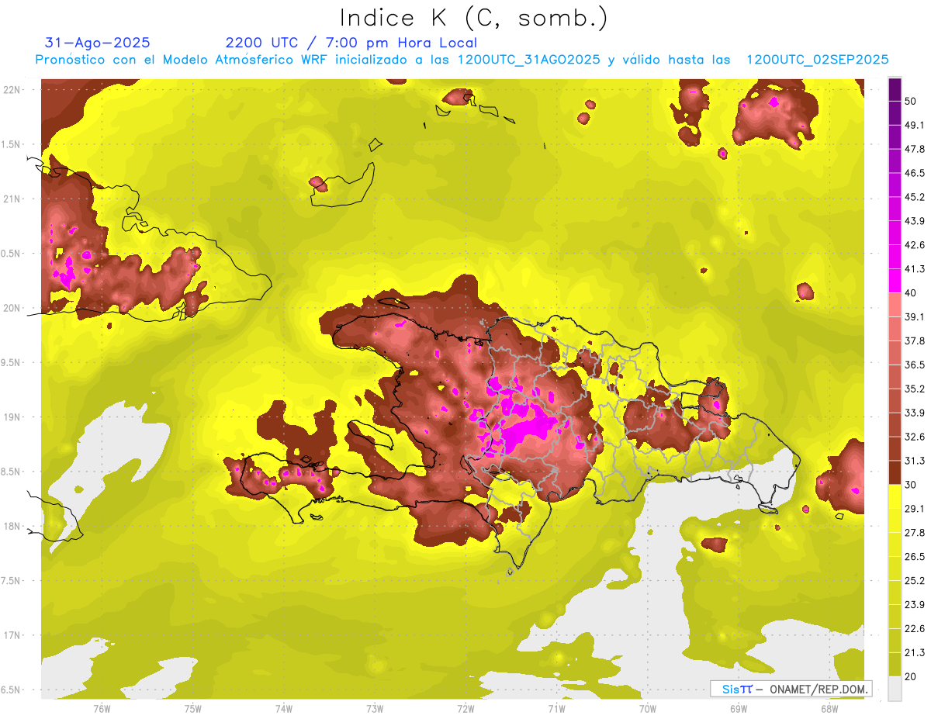Screen dimensions: 931x719
Task: Click the colorbar value "33.9"
Action: tap(915, 413)
